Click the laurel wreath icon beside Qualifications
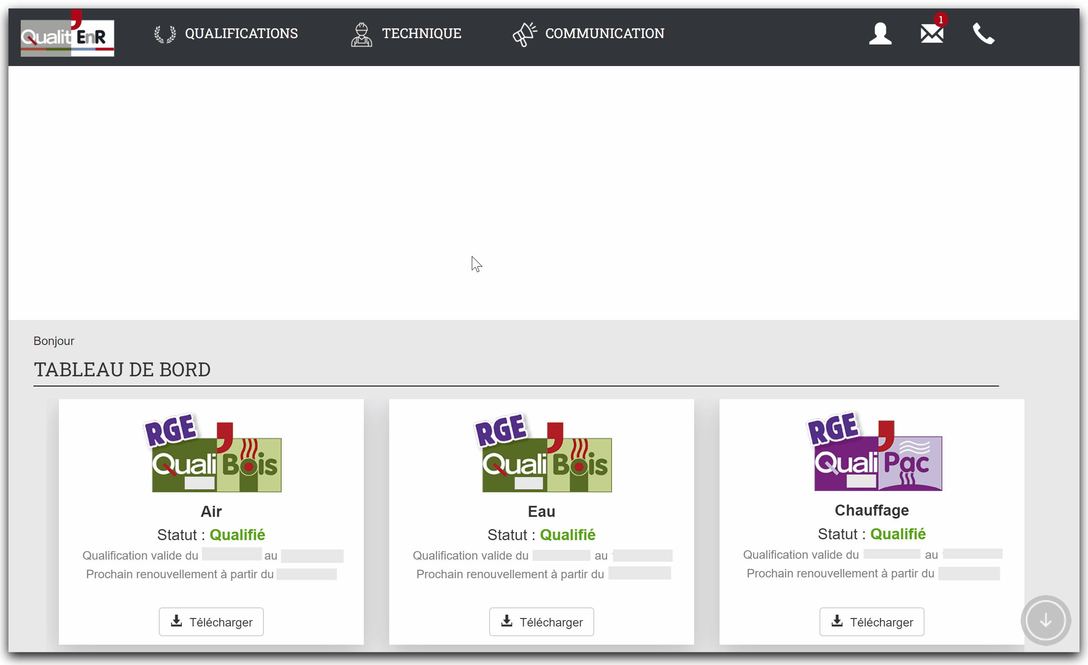 [165, 34]
